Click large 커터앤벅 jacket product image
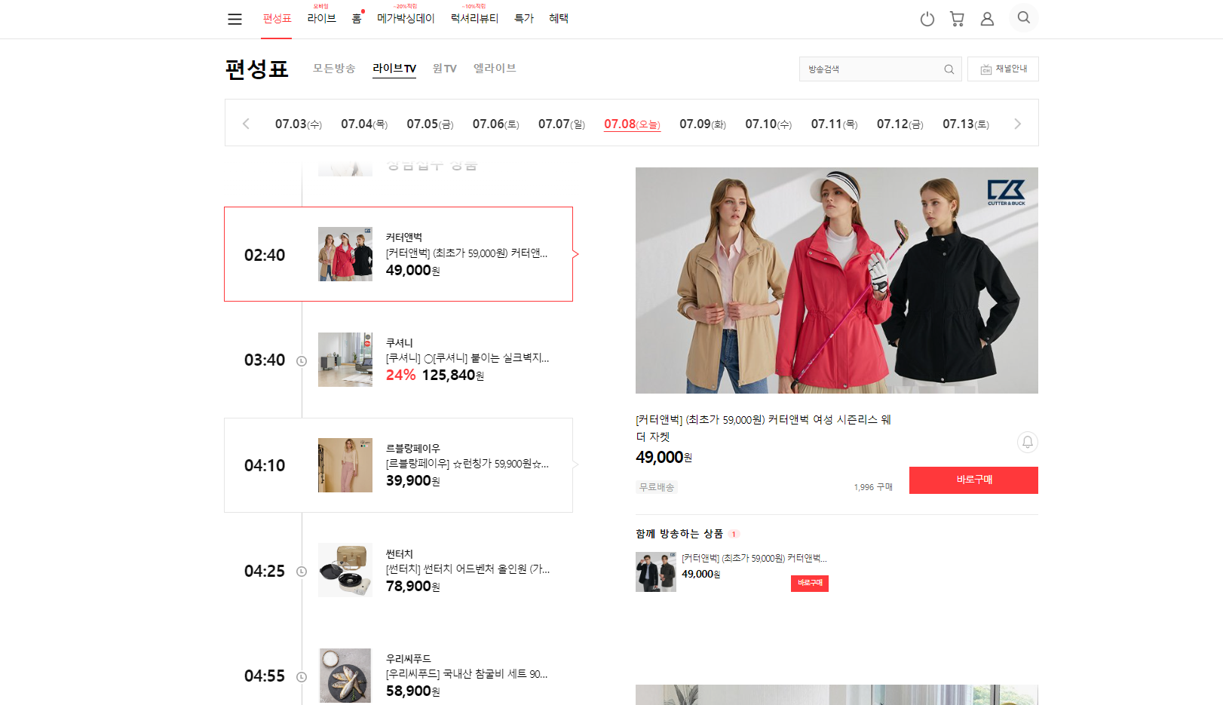Screen dimensions: 1223x705 [x=837, y=280]
